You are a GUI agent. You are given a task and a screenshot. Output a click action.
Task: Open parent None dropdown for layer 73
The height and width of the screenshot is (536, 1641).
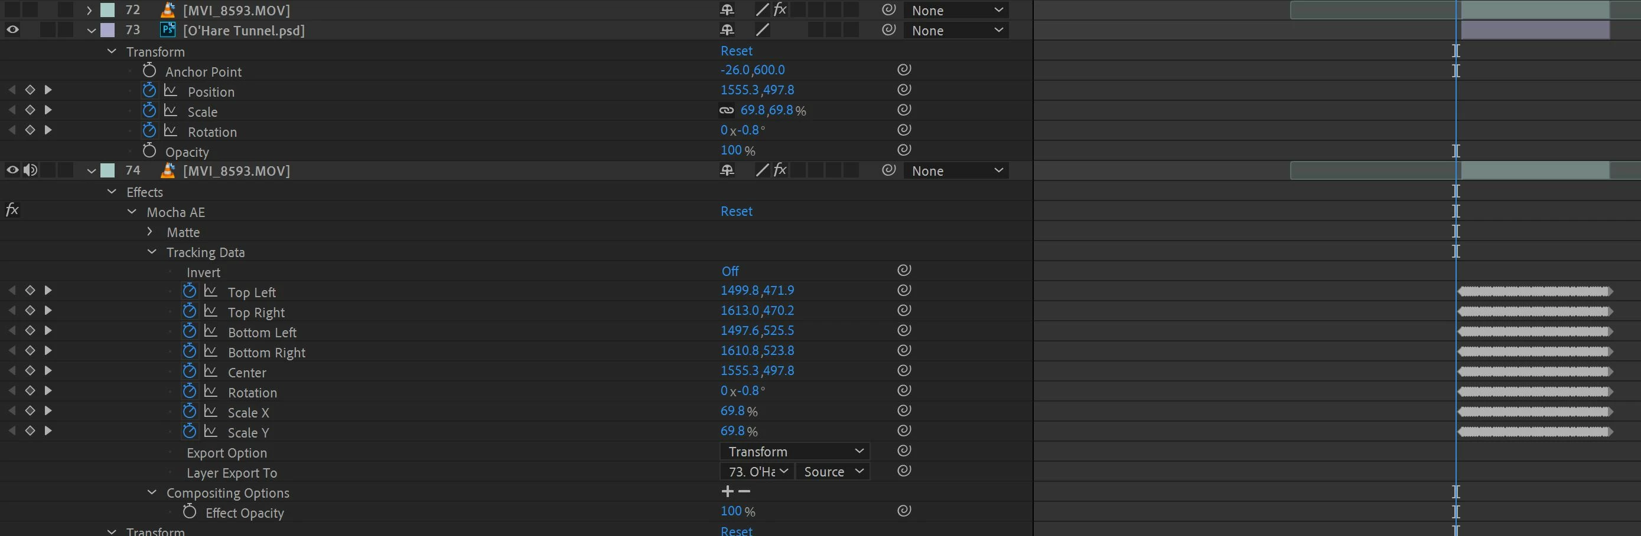[956, 30]
